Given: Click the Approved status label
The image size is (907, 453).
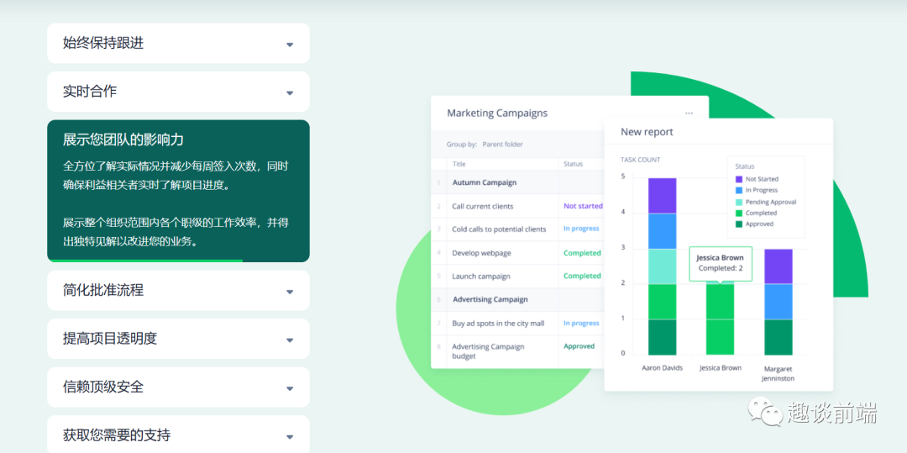Looking at the screenshot, I should tap(579, 346).
